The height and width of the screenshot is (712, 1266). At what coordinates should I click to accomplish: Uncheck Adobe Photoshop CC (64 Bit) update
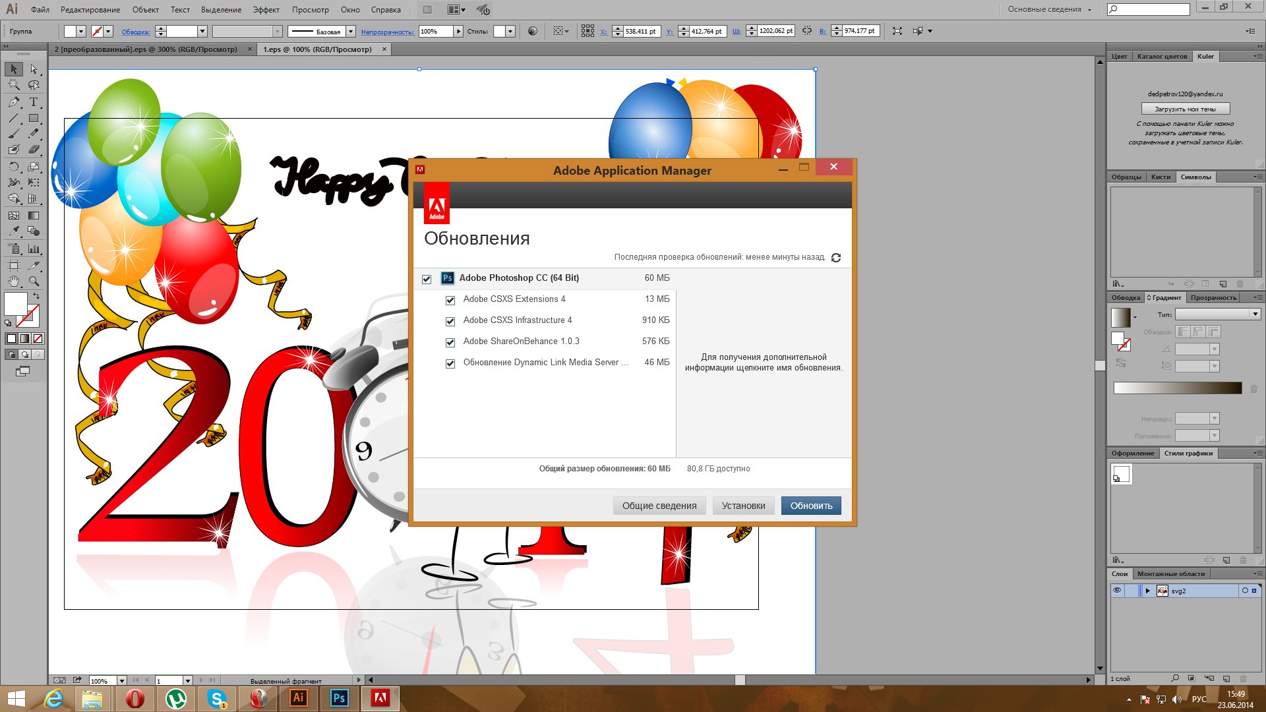pyautogui.click(x=427, y=279)
